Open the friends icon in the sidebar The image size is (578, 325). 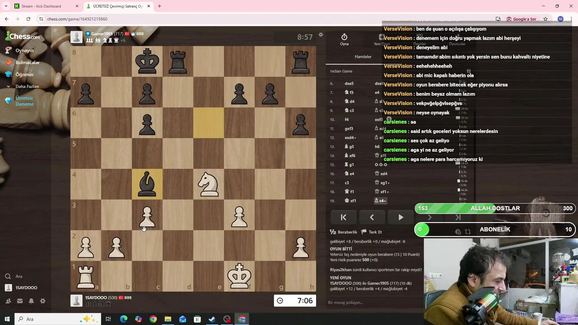pyautogui.click(x=8, y=301)
